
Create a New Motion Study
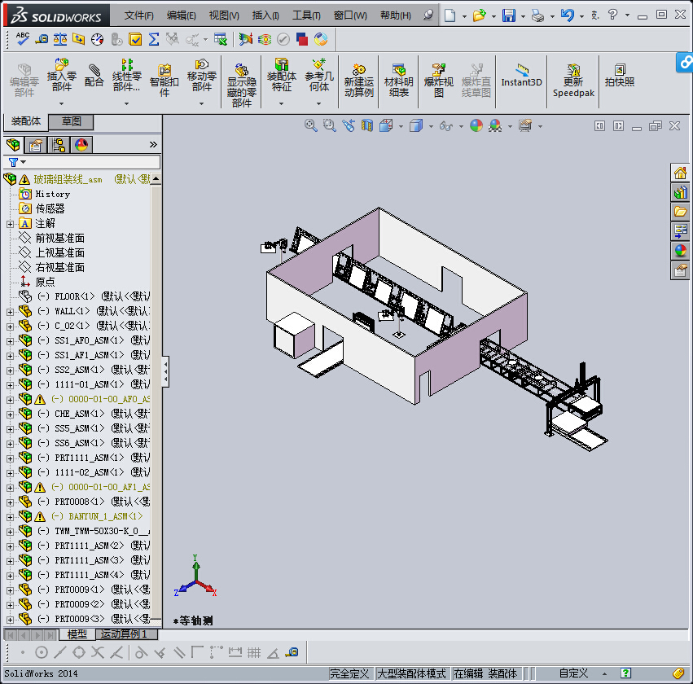(x=359, y=80)
